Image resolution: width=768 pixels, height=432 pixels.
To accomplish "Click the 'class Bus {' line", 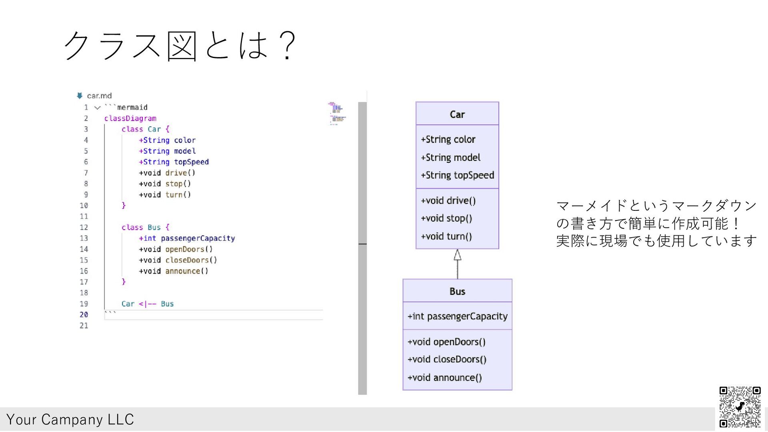I will 146,227.
